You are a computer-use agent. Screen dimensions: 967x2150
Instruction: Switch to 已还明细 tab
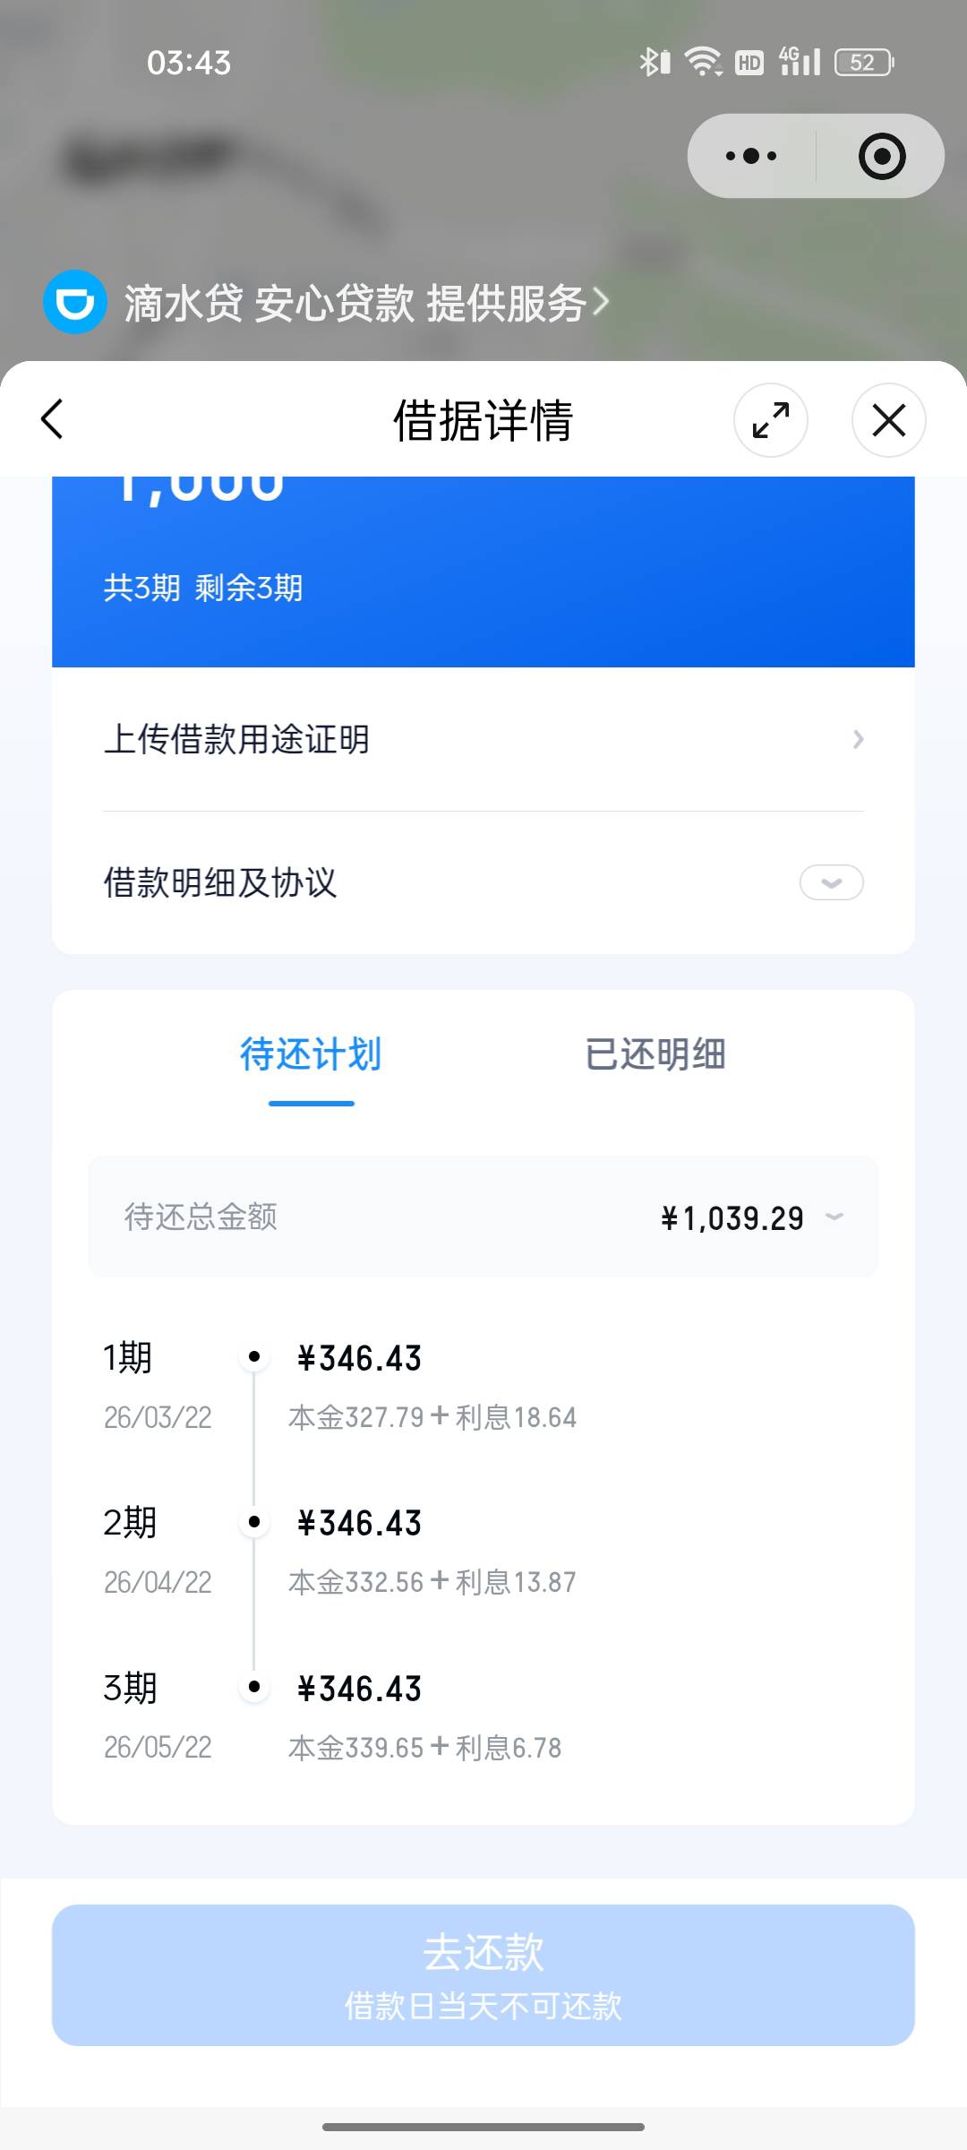[x=655, y=1055]
